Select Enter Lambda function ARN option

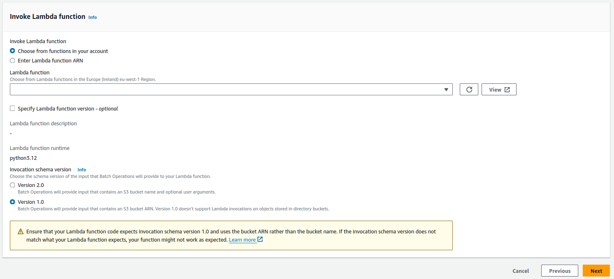coord(12,60)
